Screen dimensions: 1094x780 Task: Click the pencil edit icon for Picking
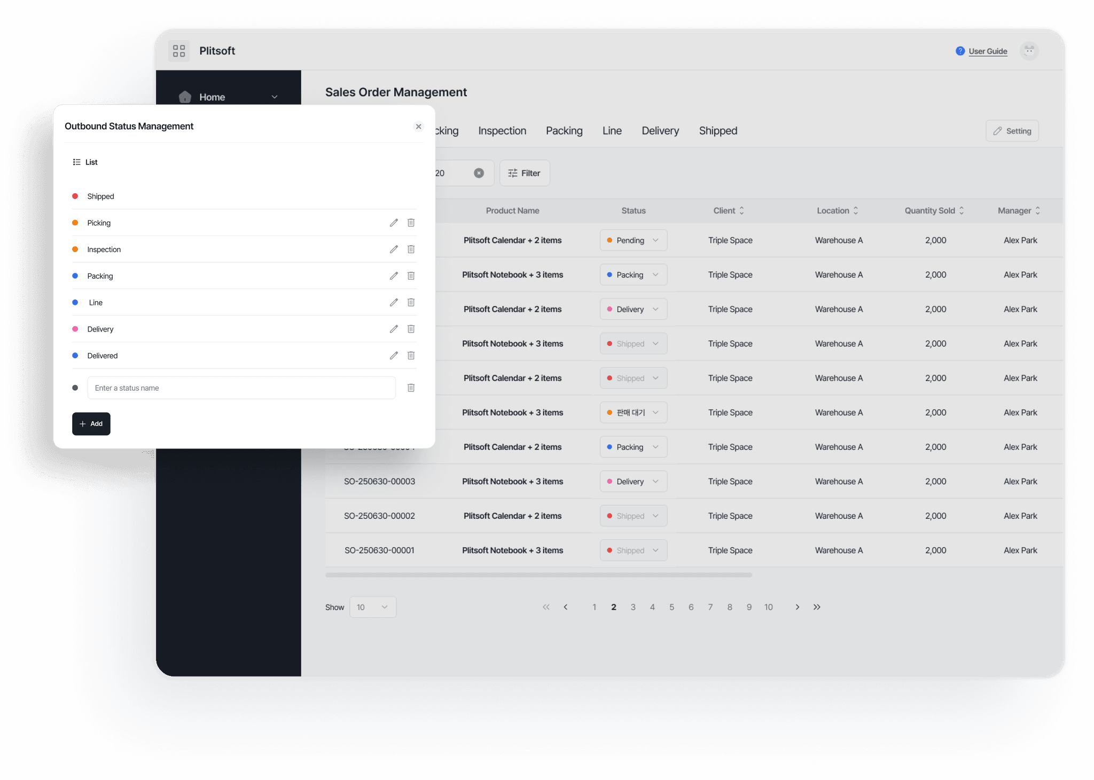[x=394, y=223]
